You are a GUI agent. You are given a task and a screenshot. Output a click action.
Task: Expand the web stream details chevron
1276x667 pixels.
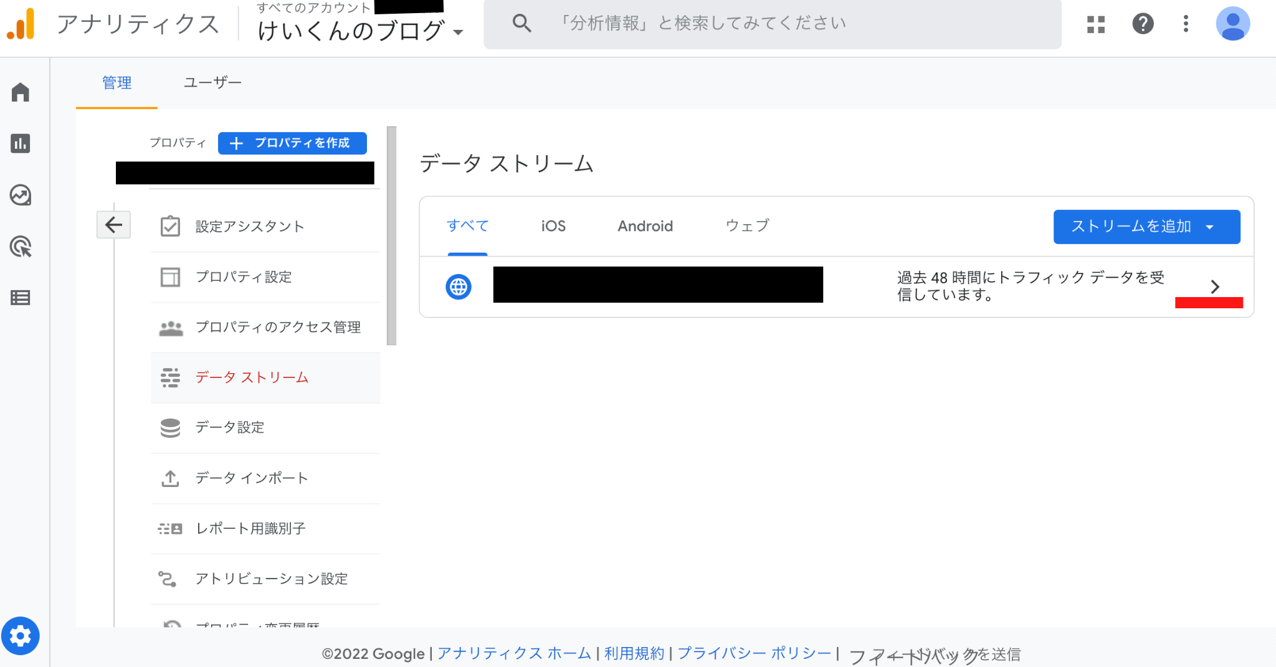click(x=1214, y=286)
